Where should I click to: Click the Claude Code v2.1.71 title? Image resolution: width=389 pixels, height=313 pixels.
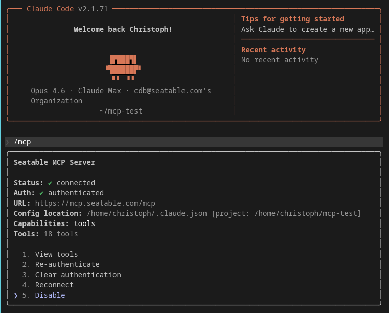(67, 9)
